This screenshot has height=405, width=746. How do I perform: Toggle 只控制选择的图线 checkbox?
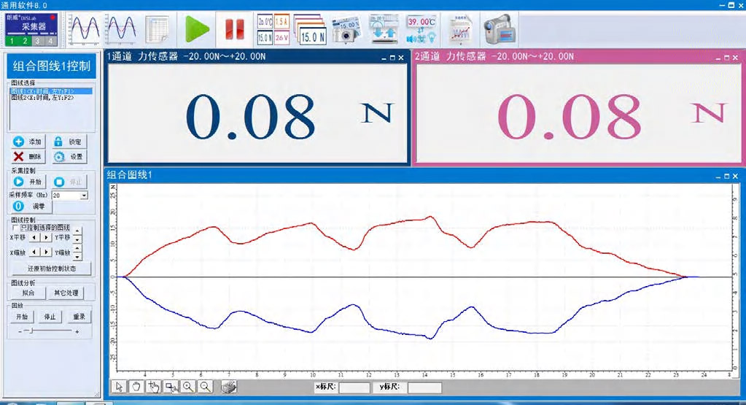15,228
